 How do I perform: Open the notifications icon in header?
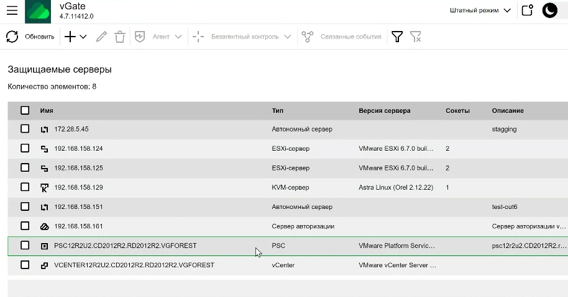click(x=527, y=11)
